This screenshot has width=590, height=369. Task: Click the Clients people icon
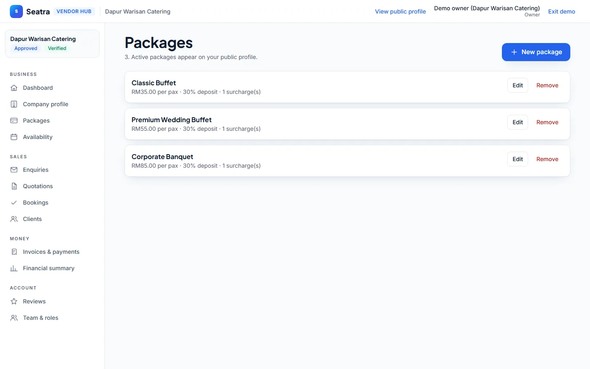coord(14,219)
